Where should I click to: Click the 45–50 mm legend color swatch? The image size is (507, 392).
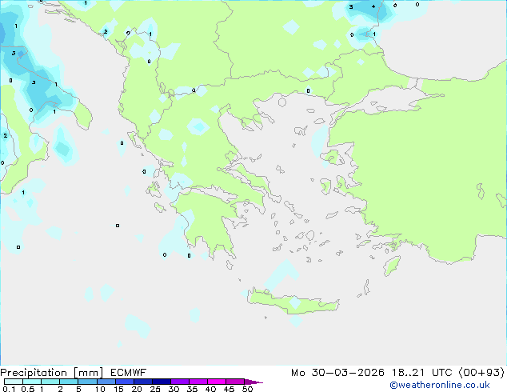click(235, 382)
